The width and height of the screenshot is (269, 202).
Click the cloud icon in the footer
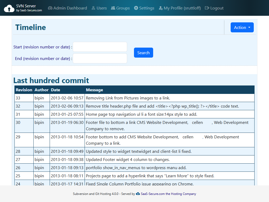click(x=138, y=194)
